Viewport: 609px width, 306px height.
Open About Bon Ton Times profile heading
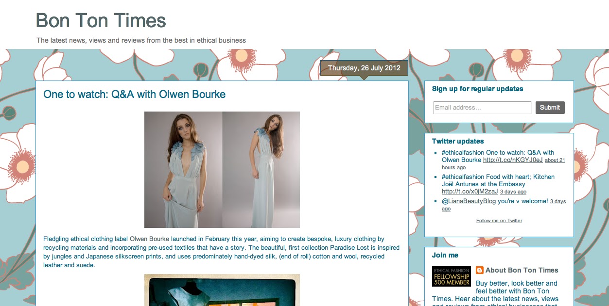click(522, 270)
